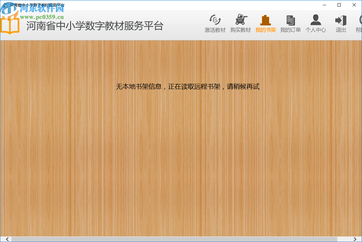
Task: Switch to the 我的书架 tab
Action: (265, 29)
